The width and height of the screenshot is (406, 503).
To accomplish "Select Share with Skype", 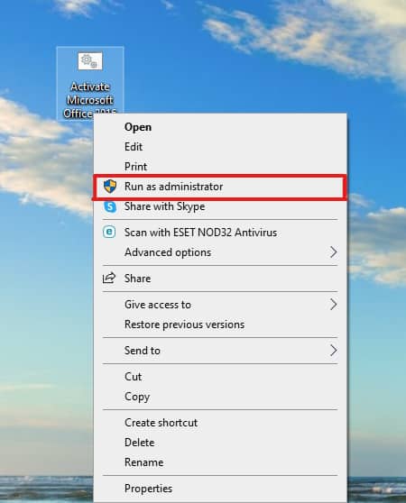I will coord(220,206).
